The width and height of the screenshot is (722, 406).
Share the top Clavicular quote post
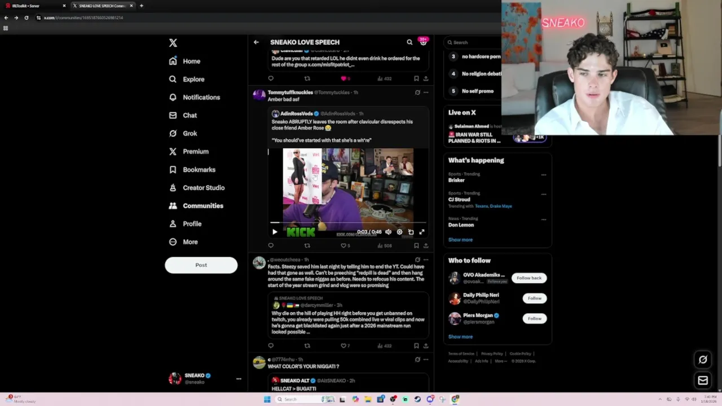426,78
